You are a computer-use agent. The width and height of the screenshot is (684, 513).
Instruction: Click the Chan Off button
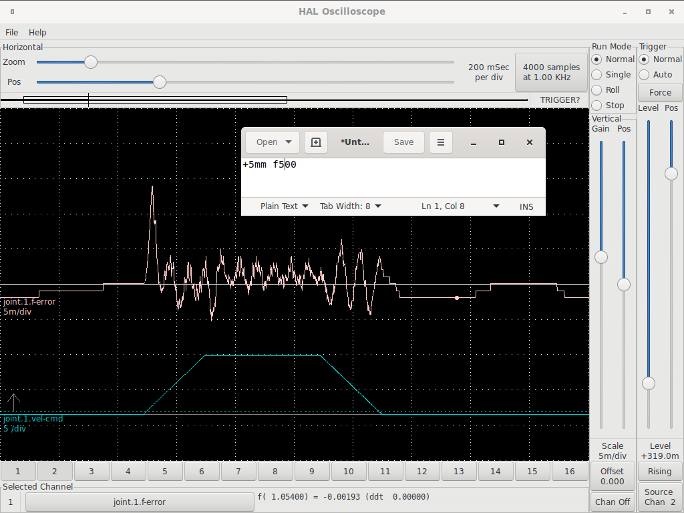tap(613, 502)
